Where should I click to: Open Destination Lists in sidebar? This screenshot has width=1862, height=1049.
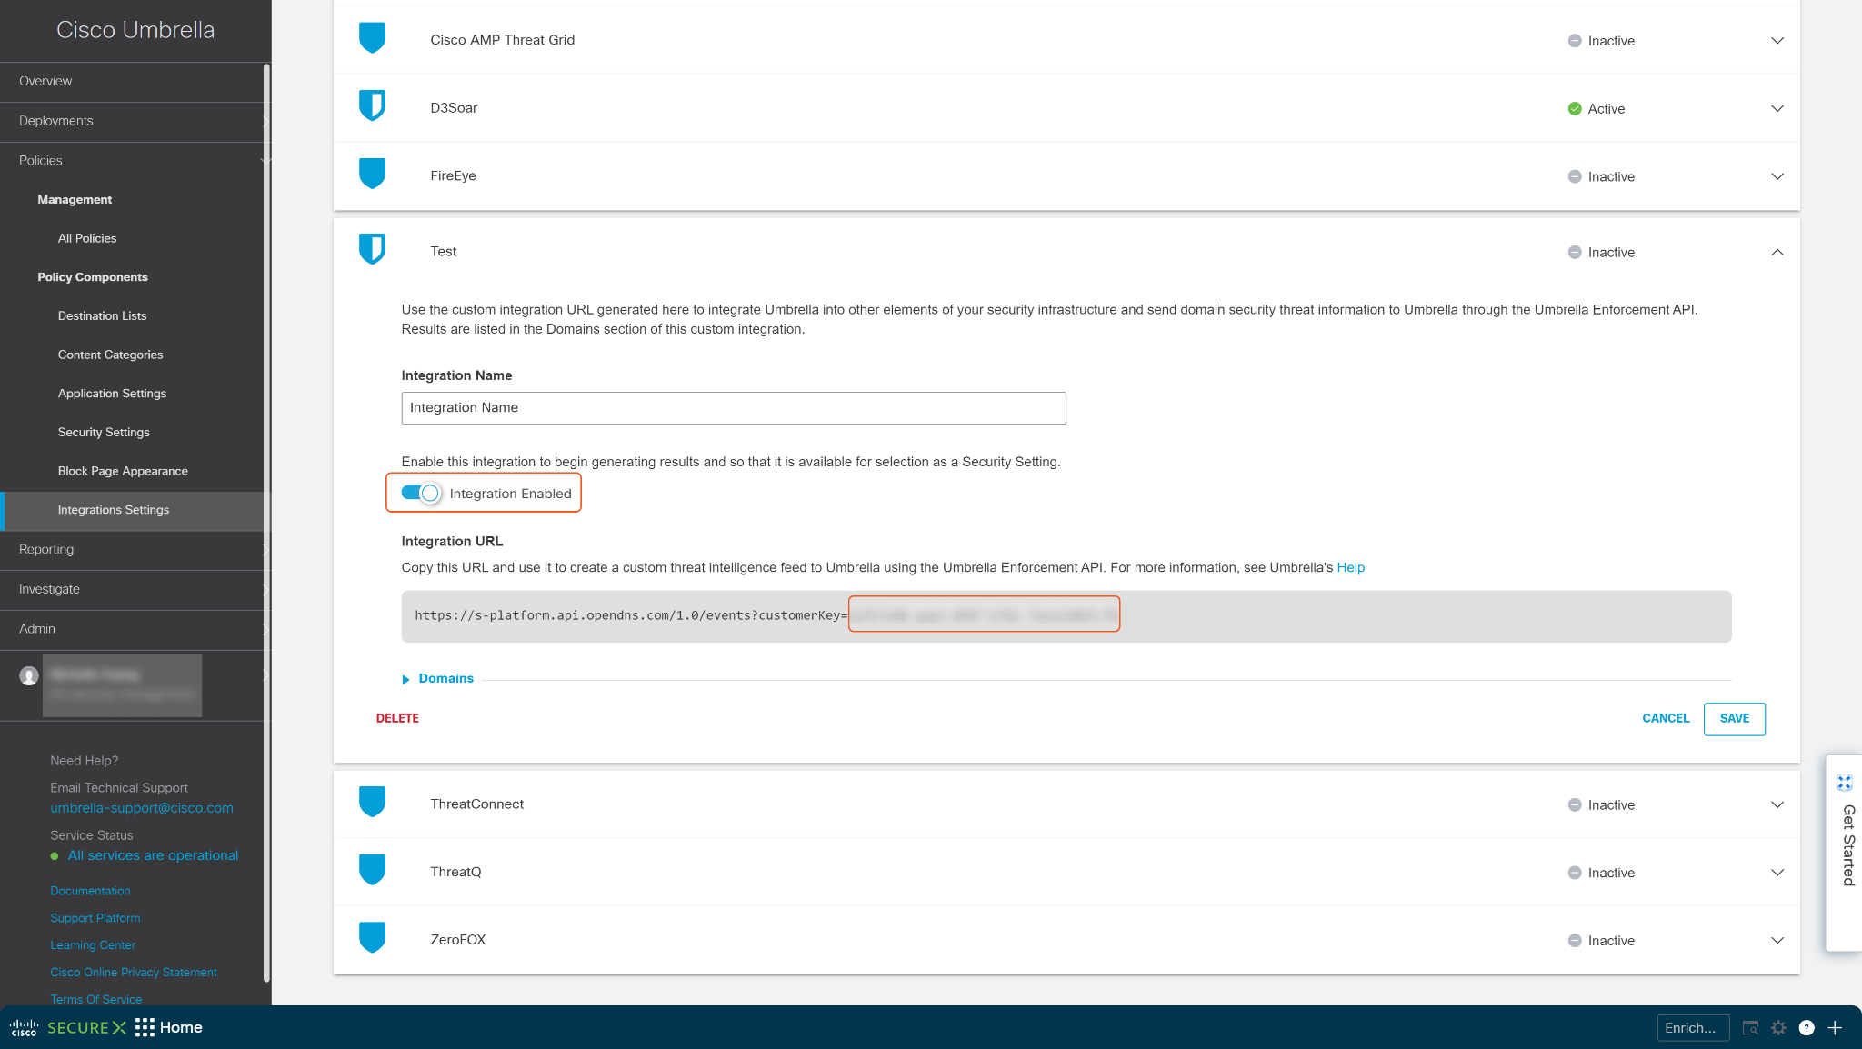(x=102, y=315)
